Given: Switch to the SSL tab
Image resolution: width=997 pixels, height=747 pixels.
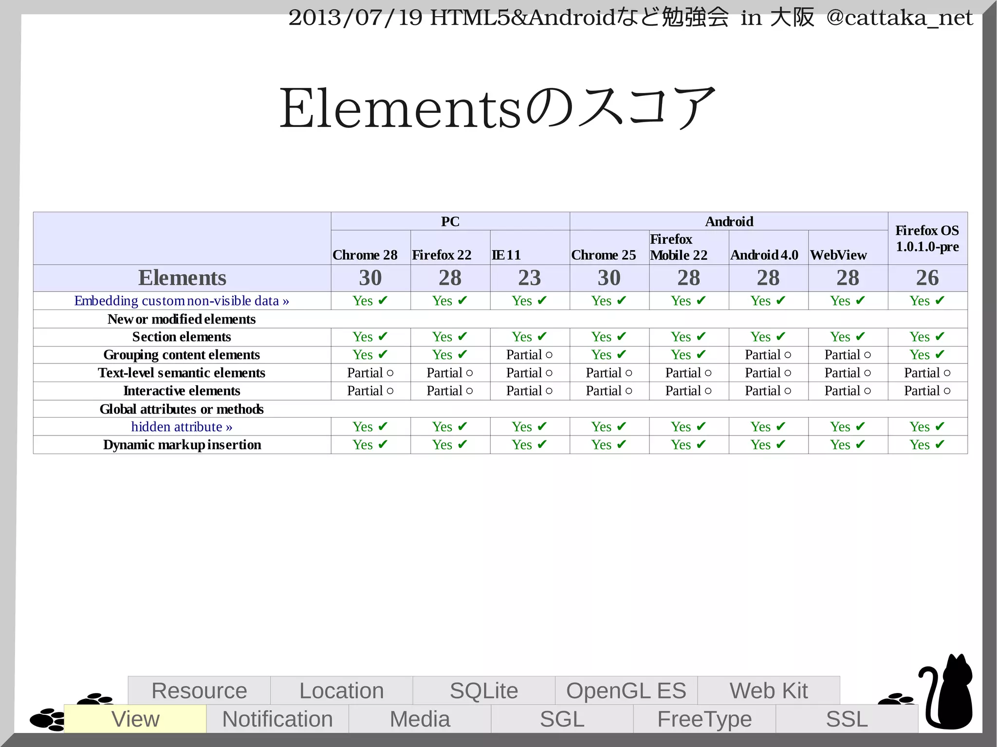Looking at the screenshot, I should click(x=847, y=719).
